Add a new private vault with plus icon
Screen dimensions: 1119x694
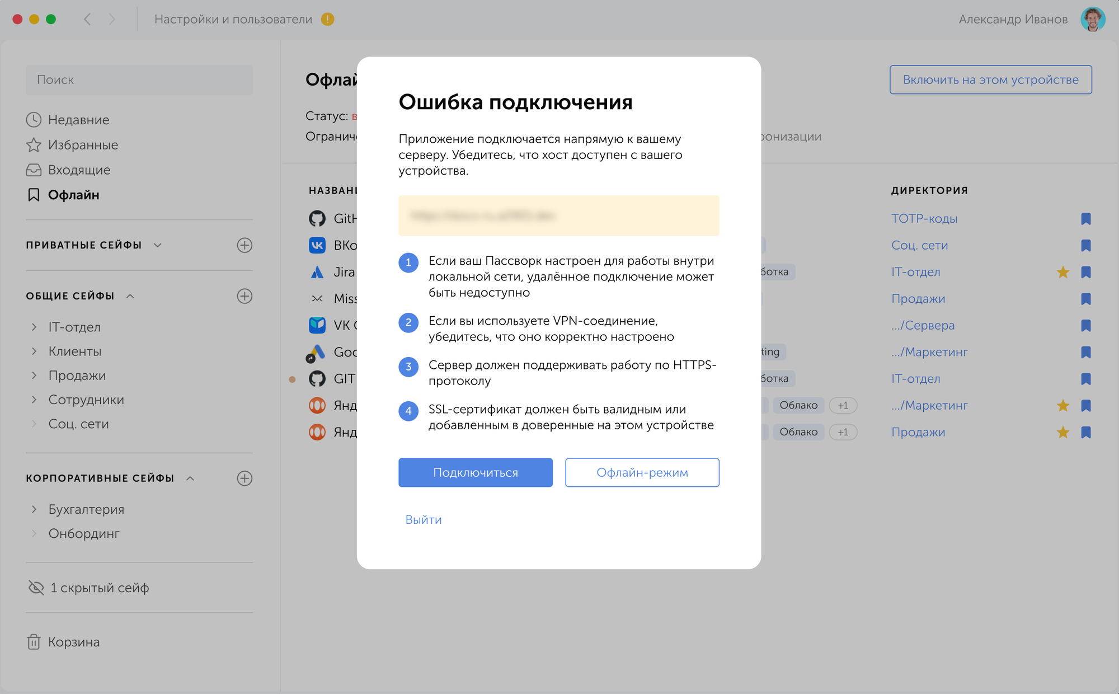[x=245, y=245]
